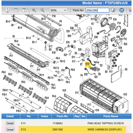Click the Index column header
Image resolution: width=133 pixels, height=133 pixels.
tap(45, 116)
